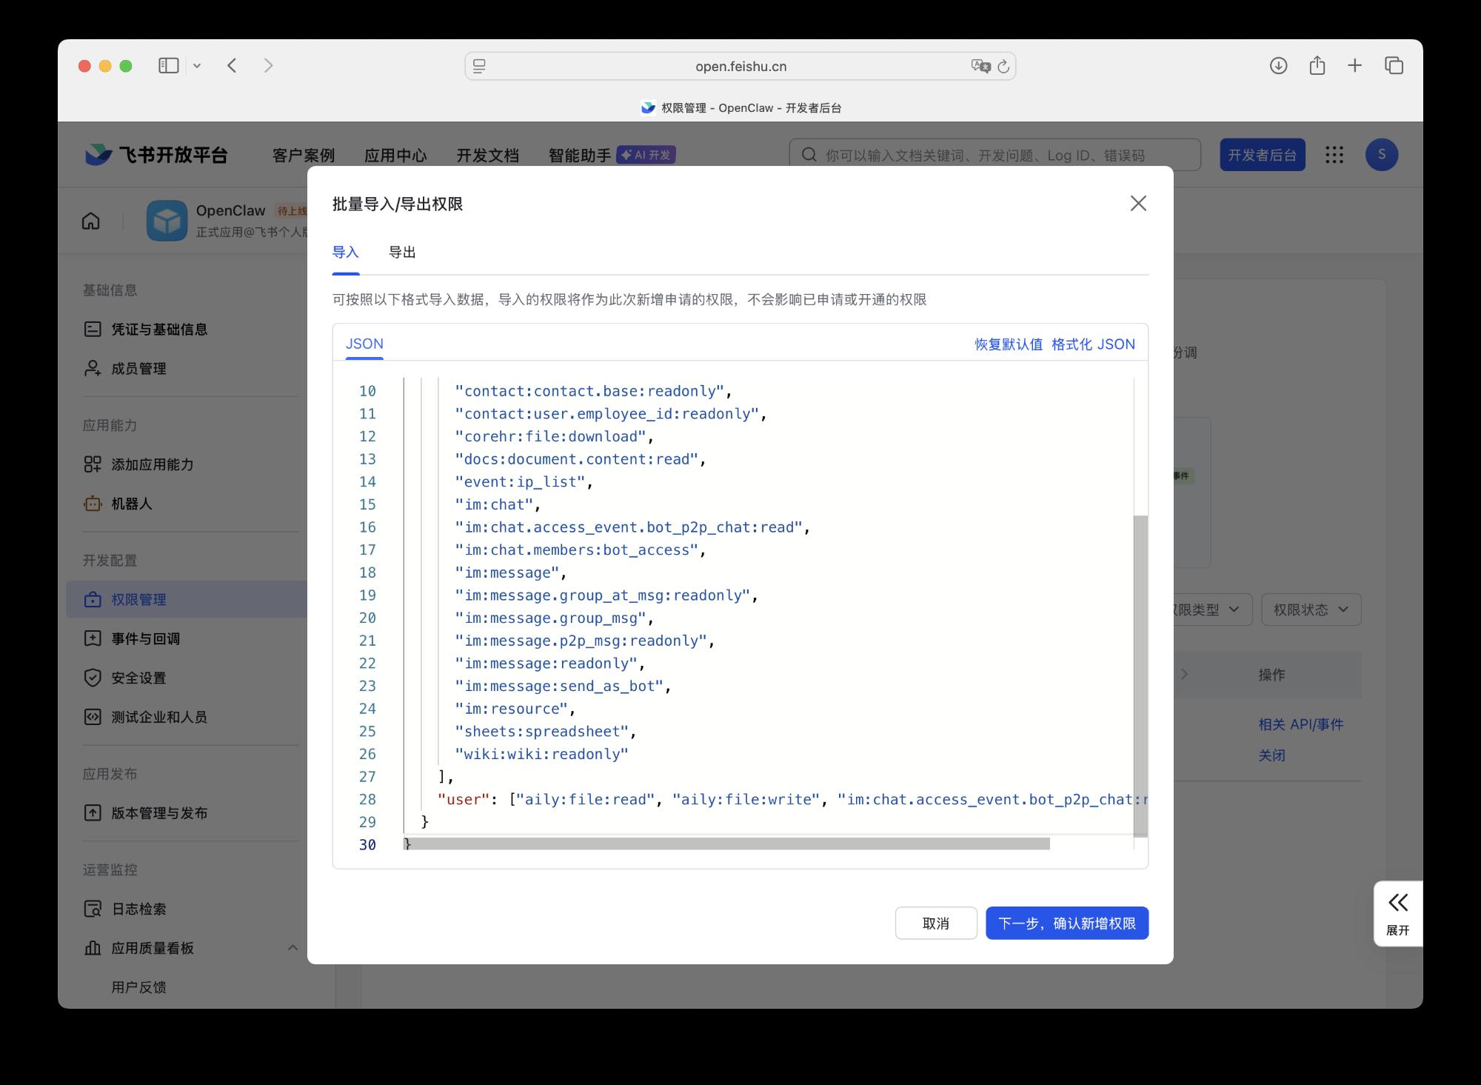Click the horizontal scrollbar in JSON editor

click(726, 844)
